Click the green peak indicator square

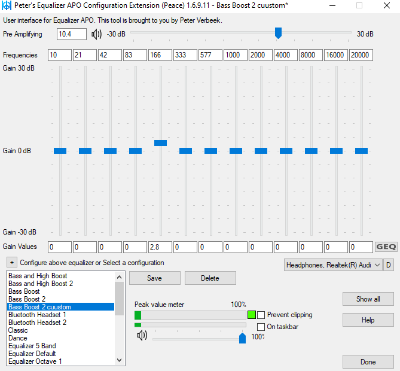pos(252,315)
